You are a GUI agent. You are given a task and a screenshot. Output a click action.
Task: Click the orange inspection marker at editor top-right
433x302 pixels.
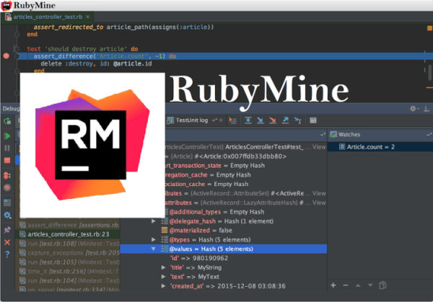click(x=429, y=28)
